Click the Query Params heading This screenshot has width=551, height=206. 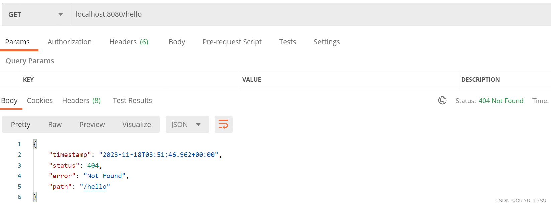pyautogui.click(x=30, y=61)
